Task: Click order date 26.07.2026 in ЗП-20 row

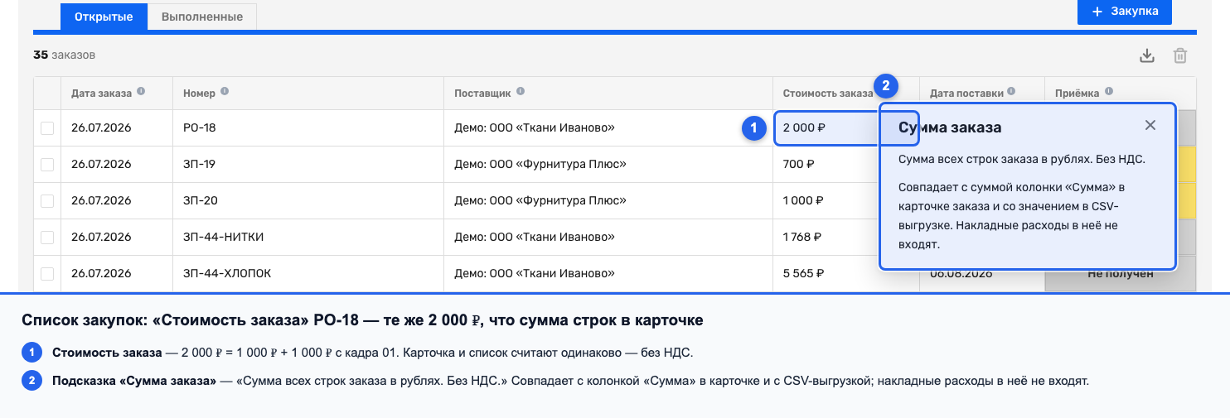Action: click(101, 201)
